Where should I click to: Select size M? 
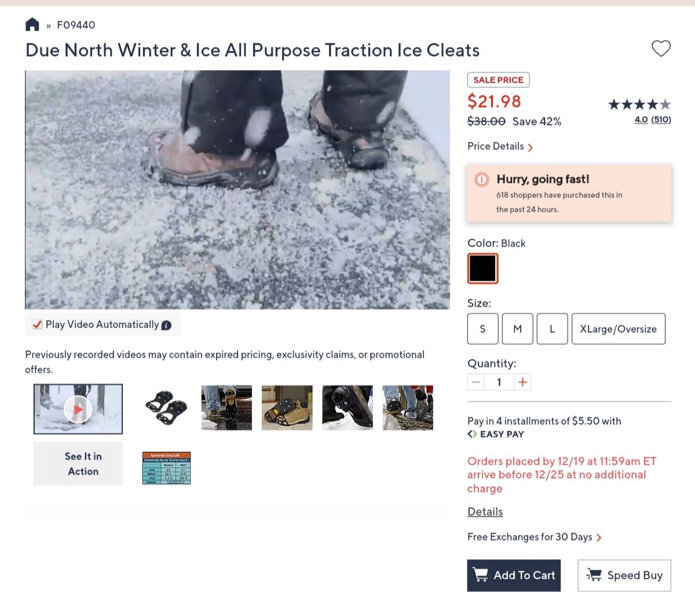pyautogui.click(x=517, y=329)
